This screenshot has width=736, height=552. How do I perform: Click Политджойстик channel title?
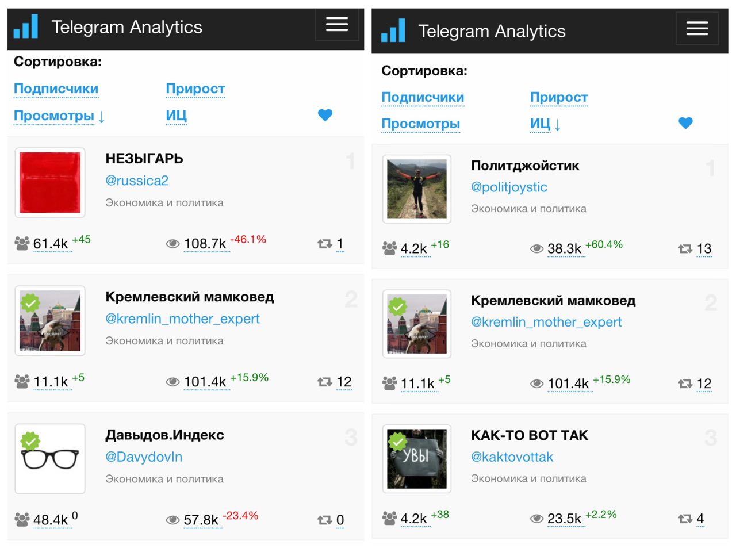pyautogui.click(x=525, y=166)
